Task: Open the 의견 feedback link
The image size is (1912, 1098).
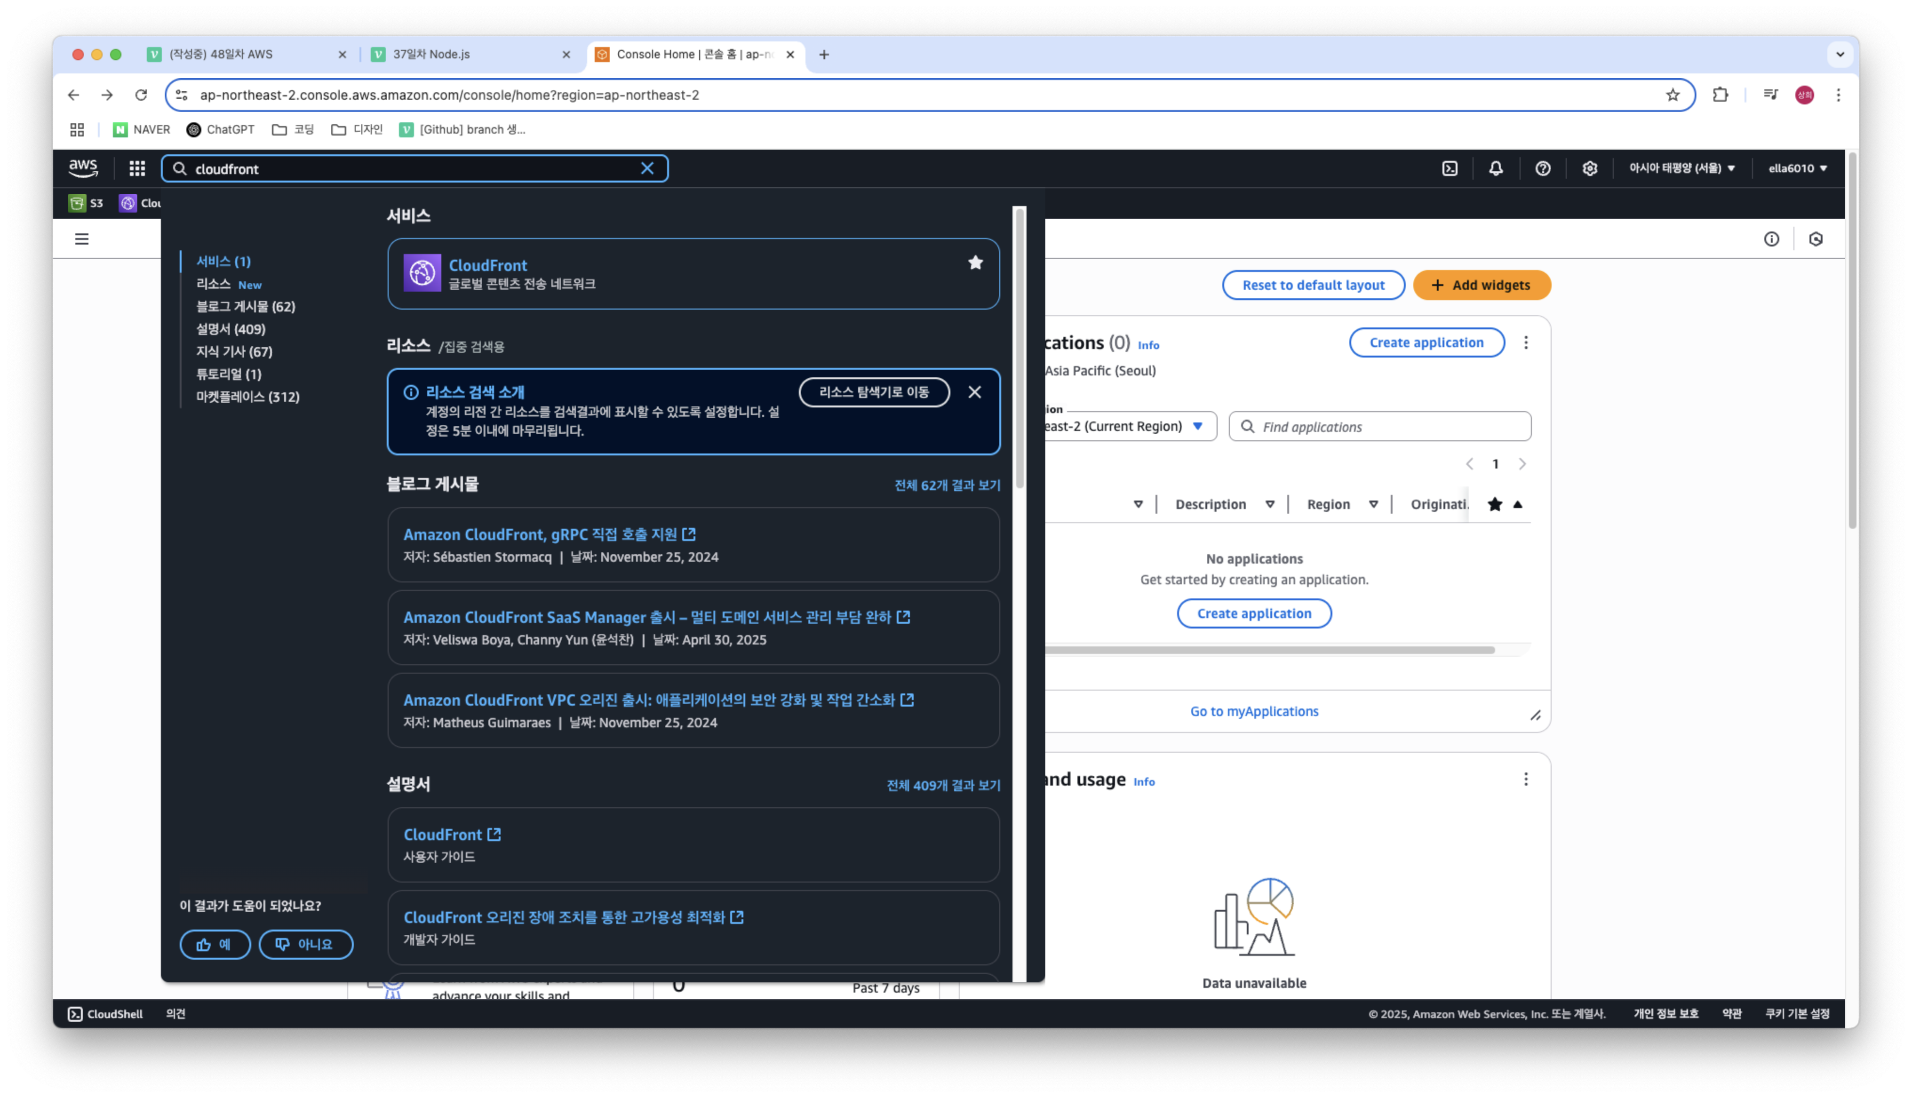Action: [175, 1013]
